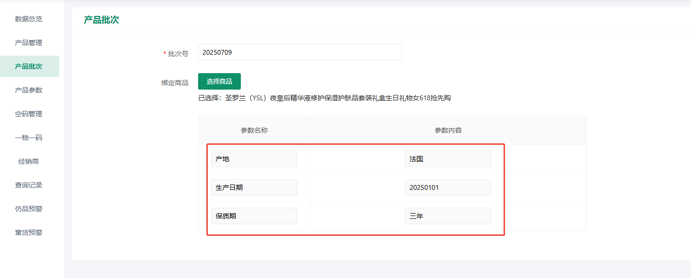Focus the 三年 parameter content field
Image resolution: width=691 pixels, height=278 pixels.
[448, 216]
